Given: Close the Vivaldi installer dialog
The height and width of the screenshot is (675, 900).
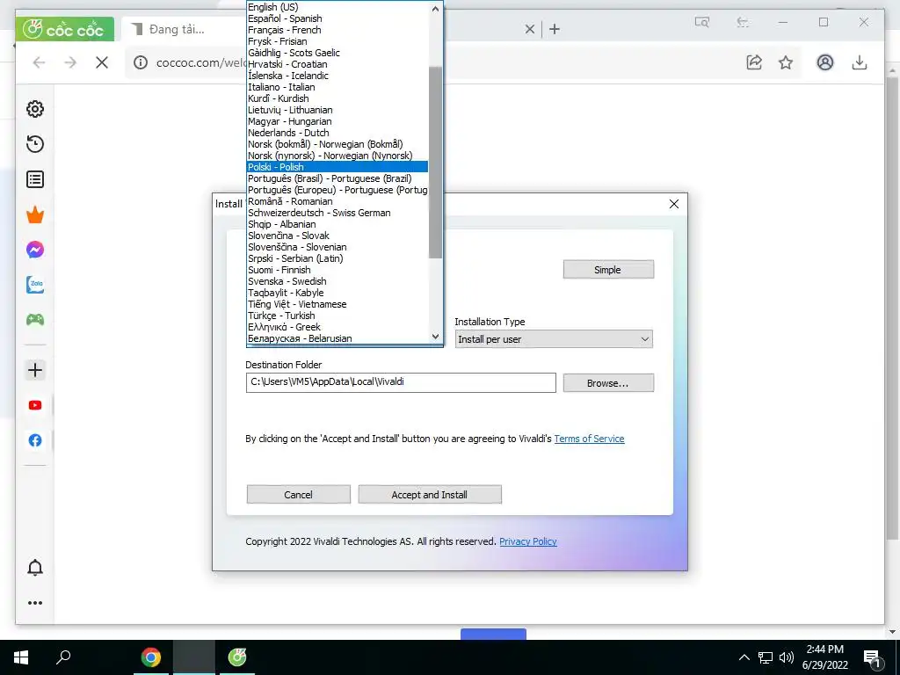Looking at the screenshot, I should (674, 204).
